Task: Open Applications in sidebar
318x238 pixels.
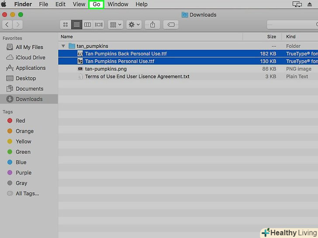Action: pyautogui.click(x=29, y=68)
